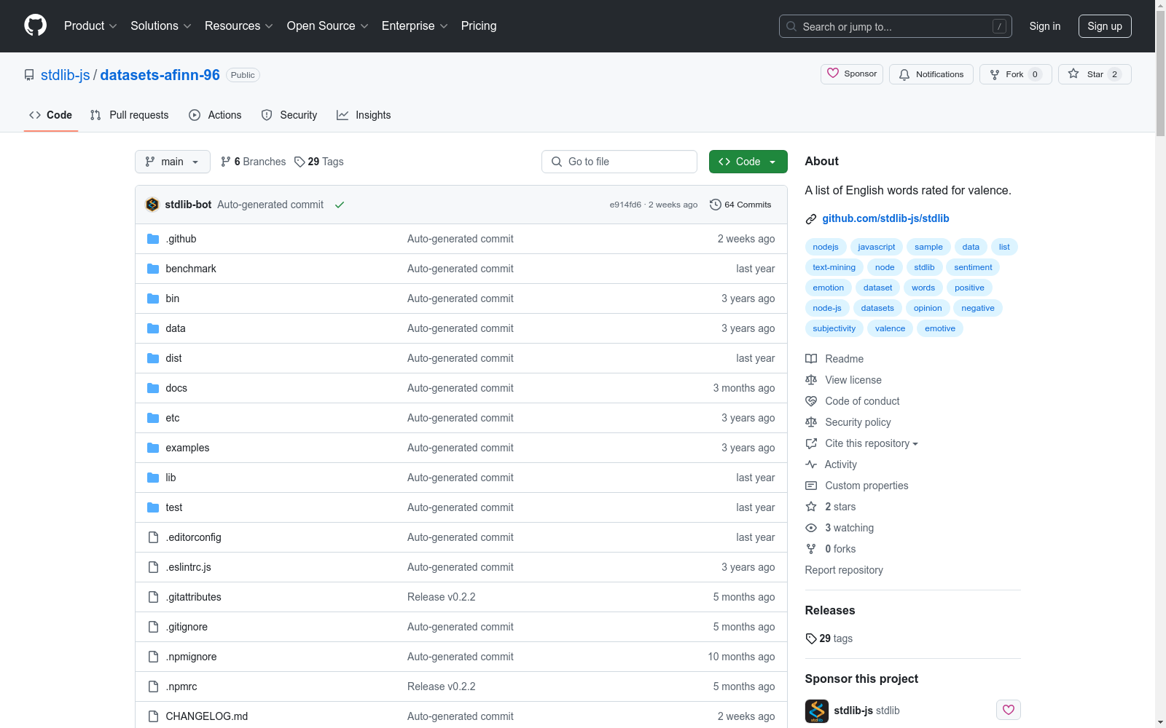Click the sentiment topic tag
The width and height of the screenshot is (1166, 728).
pos(973,267)
